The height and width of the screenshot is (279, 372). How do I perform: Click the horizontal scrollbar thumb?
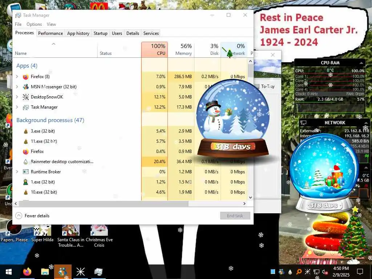point(104,203)
